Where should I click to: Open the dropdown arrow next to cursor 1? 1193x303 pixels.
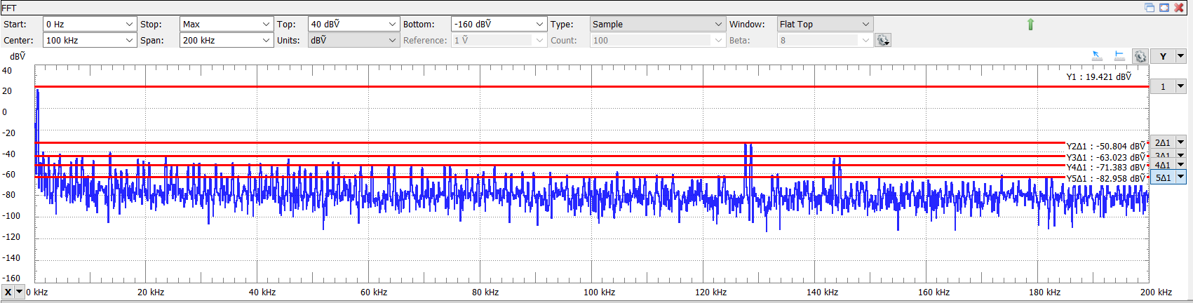1180,87
